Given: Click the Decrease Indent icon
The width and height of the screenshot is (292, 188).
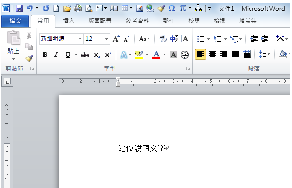Looking at the screenshot, I should [x=254, y=39].
